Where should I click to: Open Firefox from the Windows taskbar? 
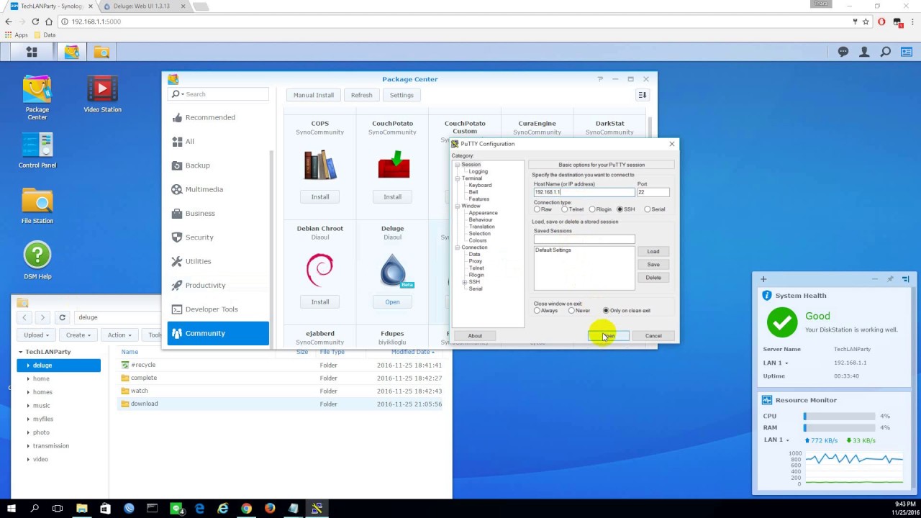(270, 509)
